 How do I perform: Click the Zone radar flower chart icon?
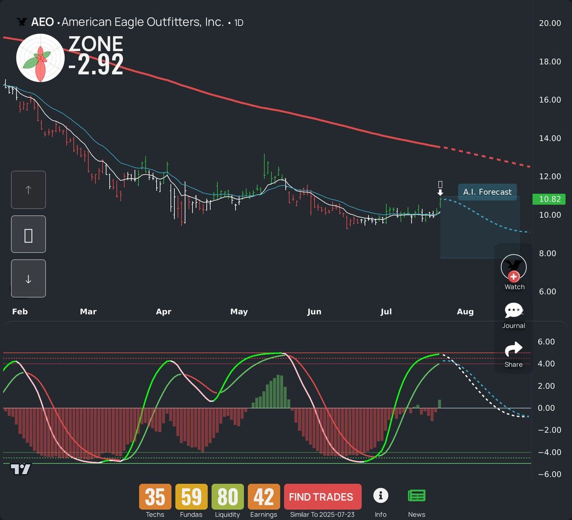pyautogui.click(x=40, y=58)
